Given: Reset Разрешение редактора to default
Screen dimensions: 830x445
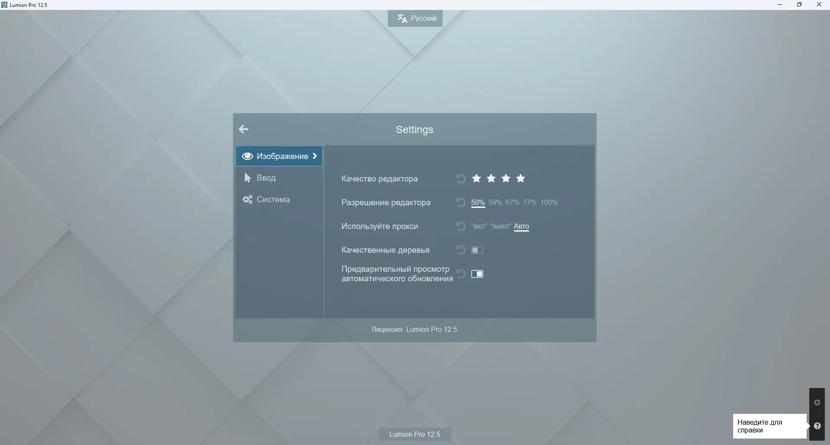Looking at the screenshot, I should tap(461, 202).
